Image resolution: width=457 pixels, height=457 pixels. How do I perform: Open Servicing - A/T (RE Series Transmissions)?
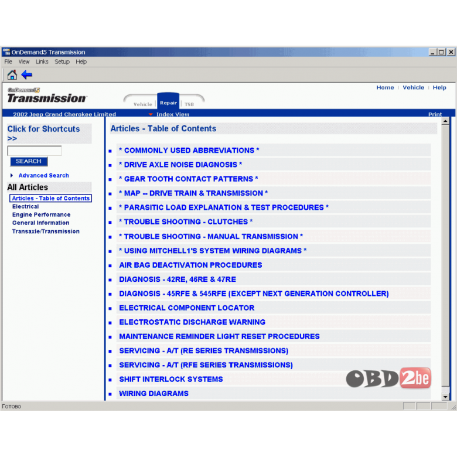click(x=204, y=350)
